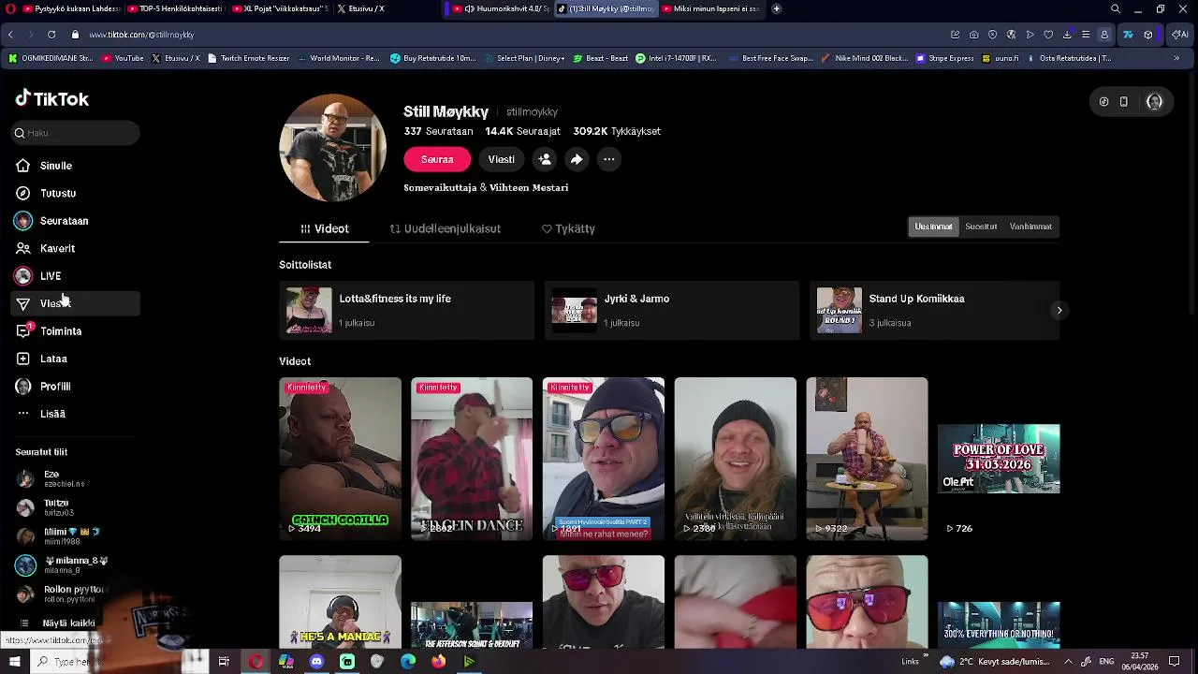Select the Suositut sort option
This screenshot has height=674, width=1198.
click(981, 227)
